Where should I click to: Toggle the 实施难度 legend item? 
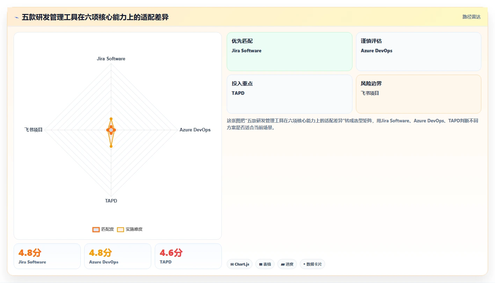130,229
